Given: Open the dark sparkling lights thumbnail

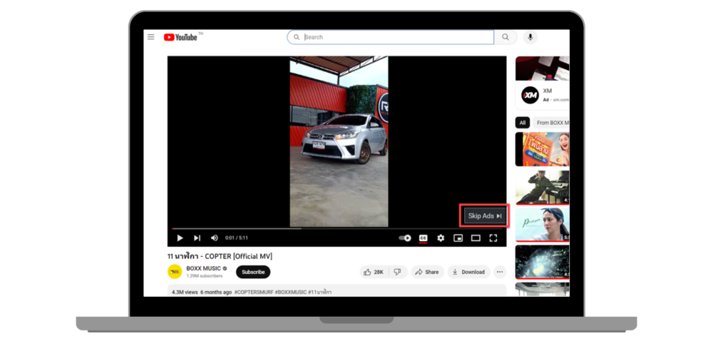Looking at the screenshot, I should [542, 262].
